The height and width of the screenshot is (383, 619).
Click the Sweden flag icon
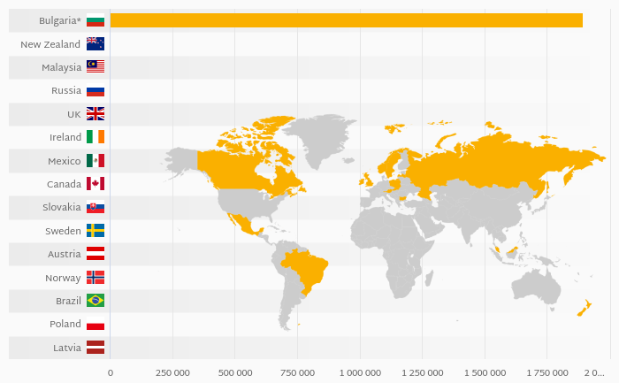96,231
